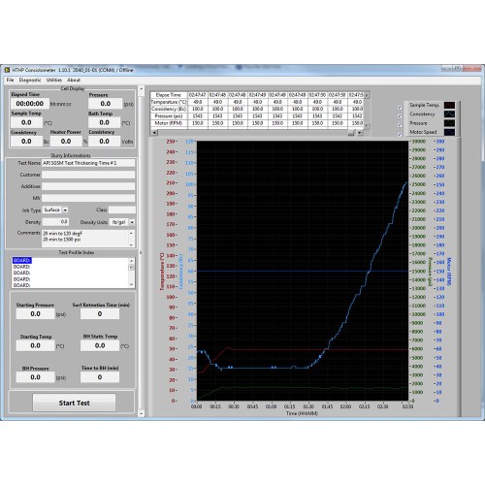Click the left panel scroll up arrow
485x485 pixels.
141,88
